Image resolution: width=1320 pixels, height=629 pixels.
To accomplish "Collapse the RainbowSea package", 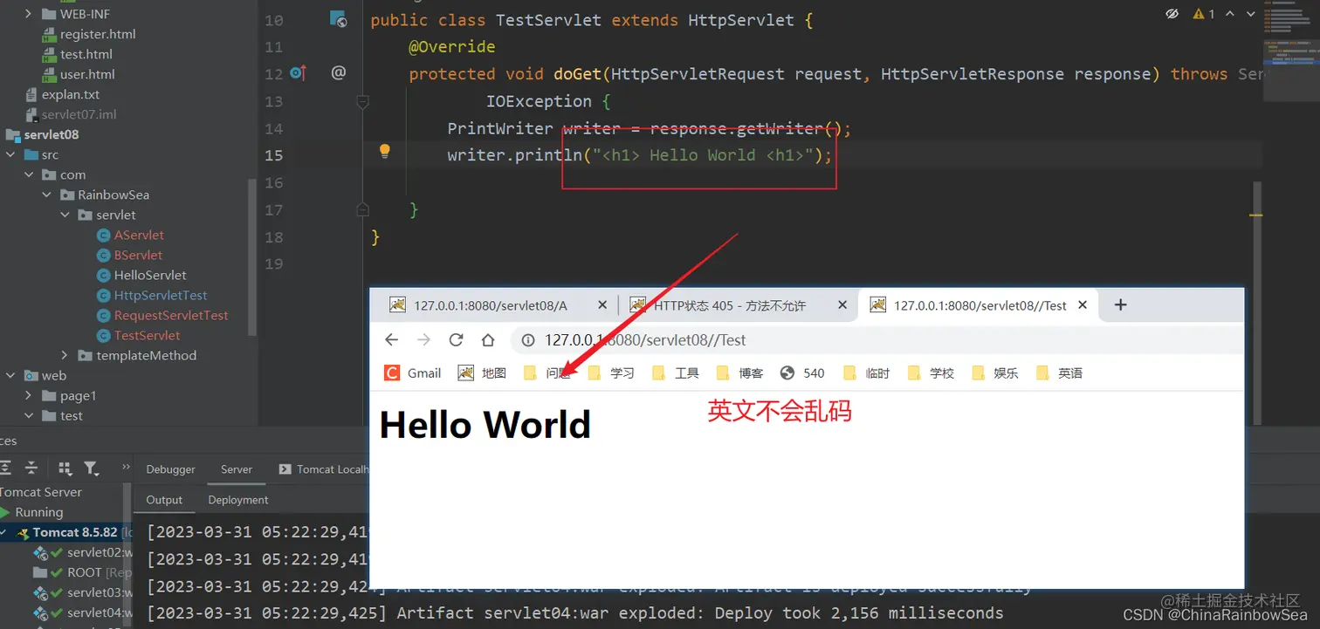I will 47,195.
